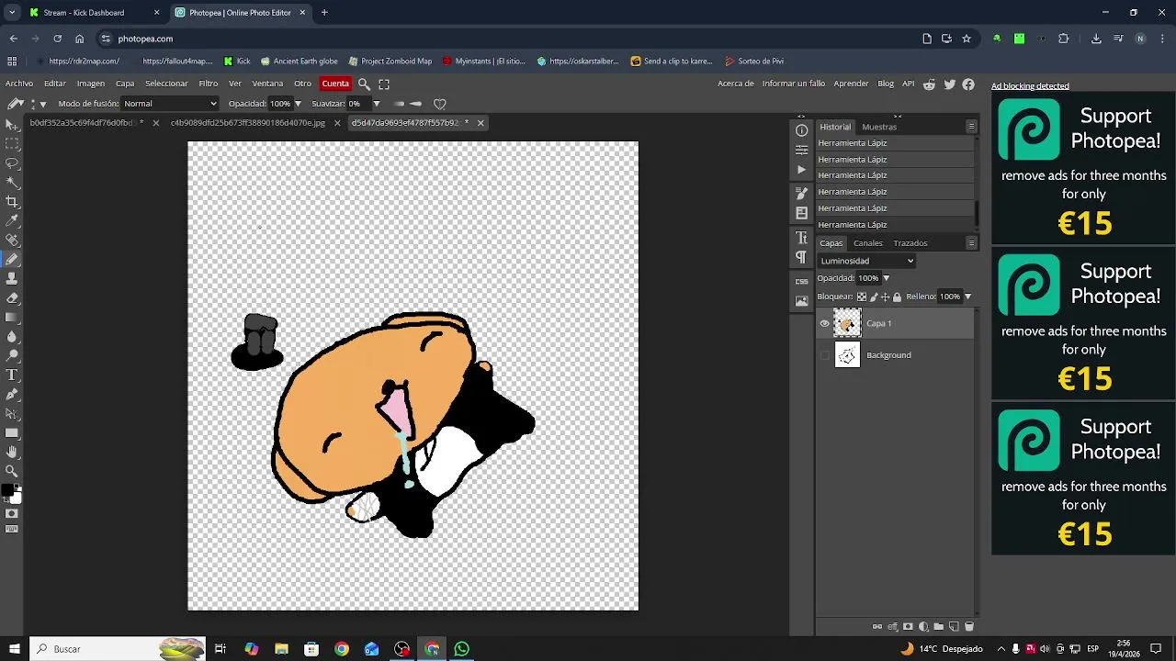Screen dimensions: 1176x661
Task: Switch to the Trazados tab
Action: [910, 243]
